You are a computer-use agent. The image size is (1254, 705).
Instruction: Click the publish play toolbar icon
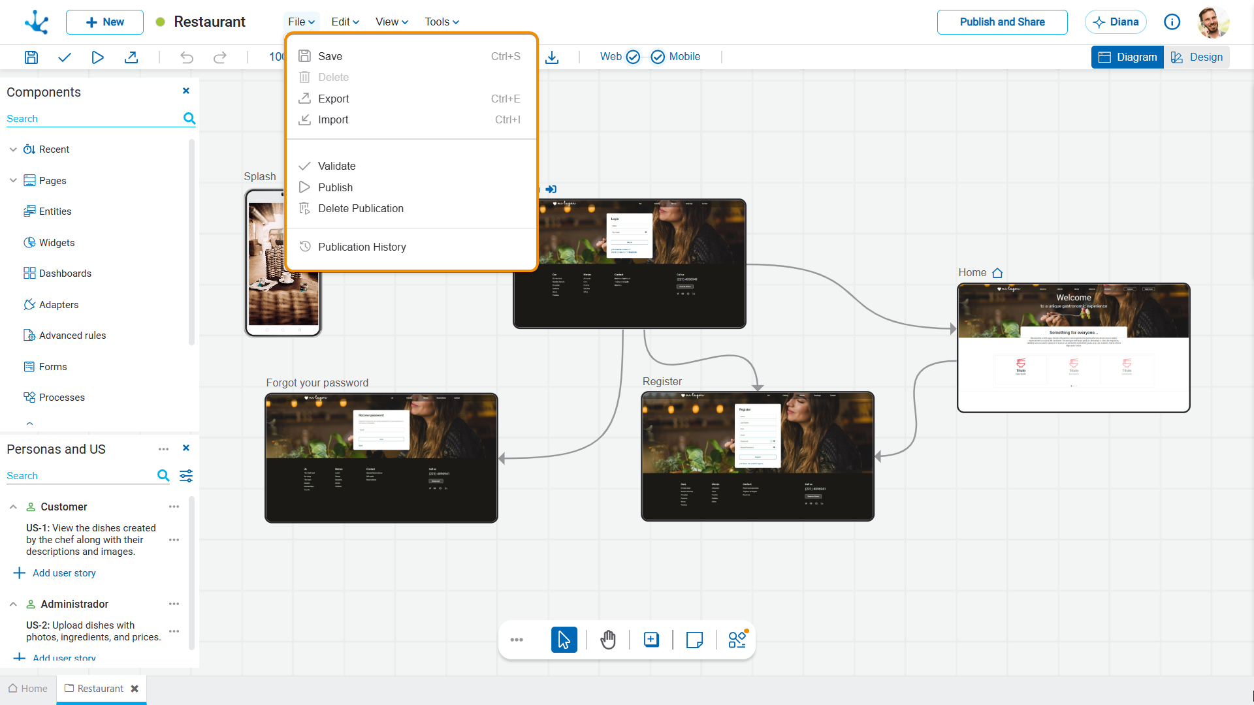click(97, 57)
